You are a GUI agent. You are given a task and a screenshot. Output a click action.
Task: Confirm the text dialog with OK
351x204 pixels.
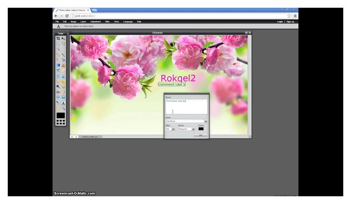coord(200,135)
